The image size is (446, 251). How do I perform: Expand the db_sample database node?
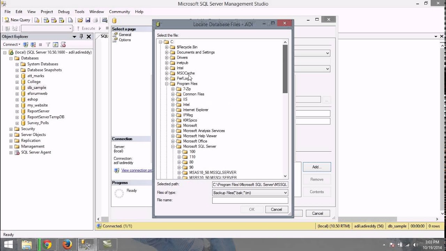tap(17, 88)
